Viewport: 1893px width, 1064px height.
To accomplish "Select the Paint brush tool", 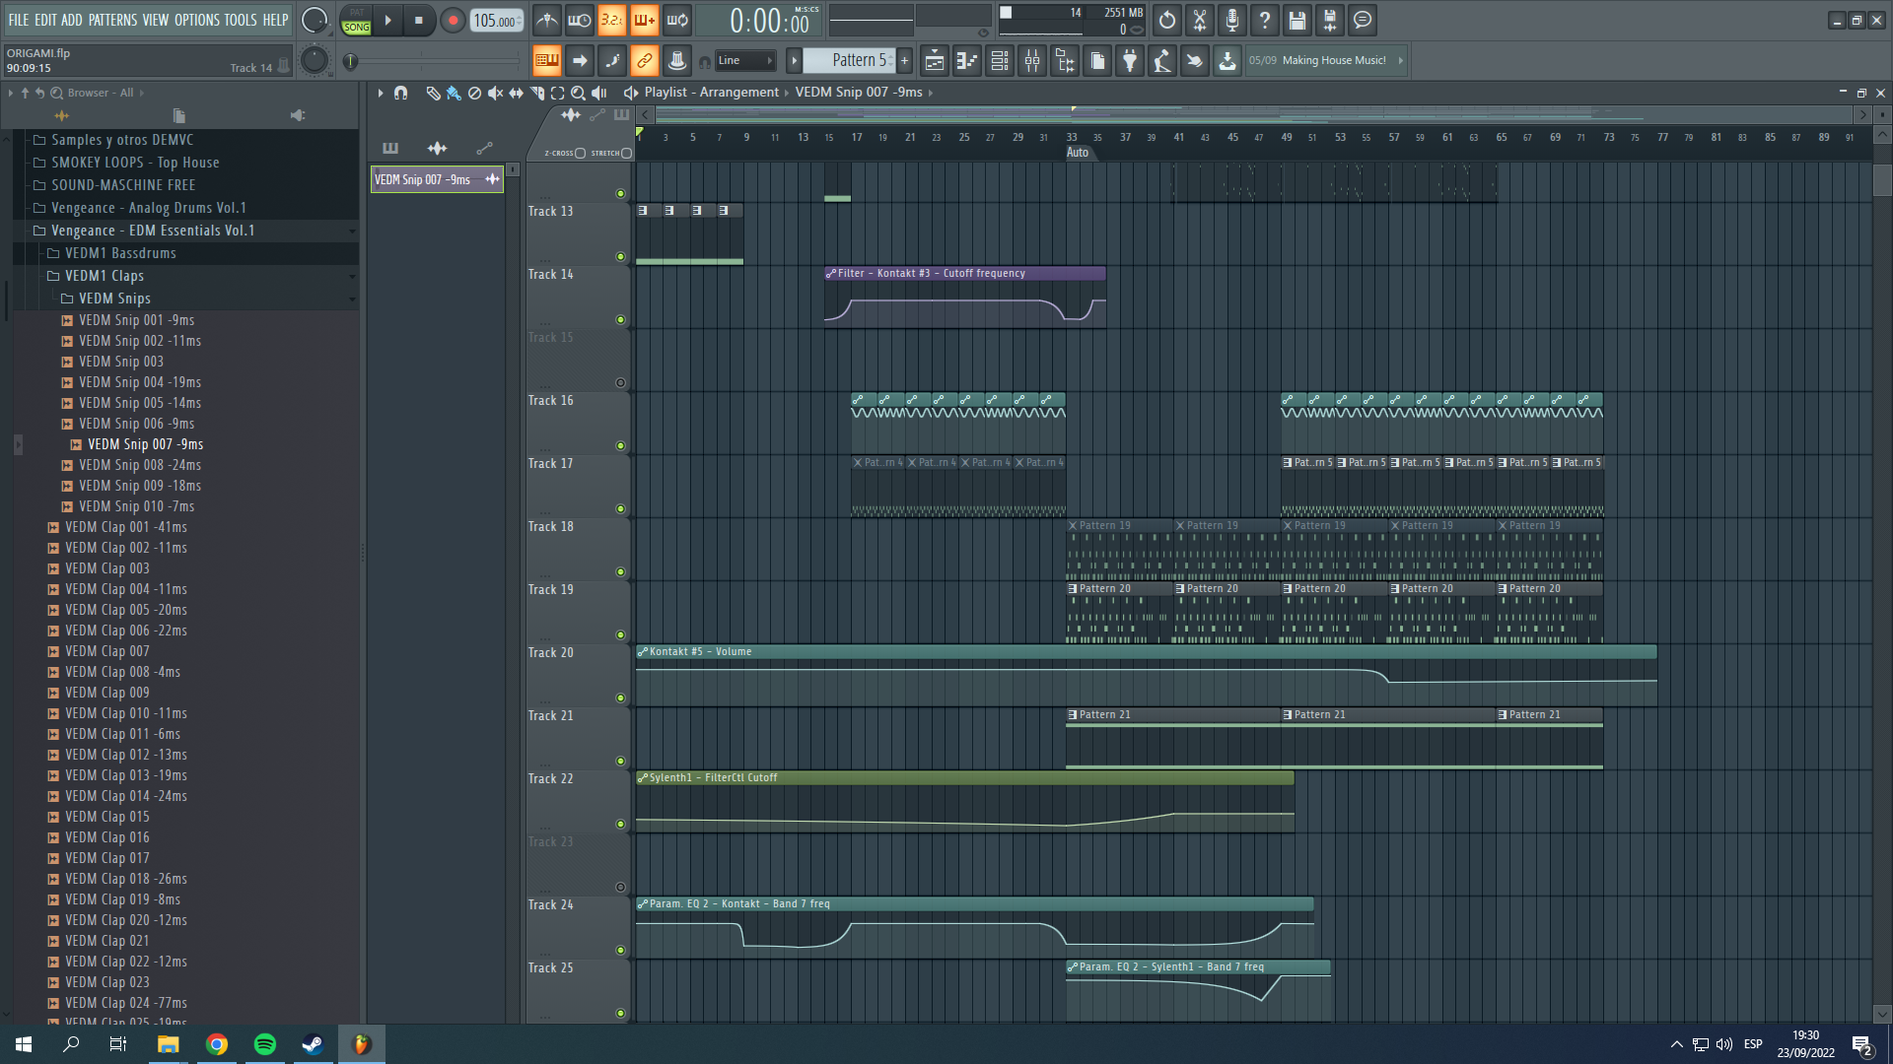I will (454, 93).
